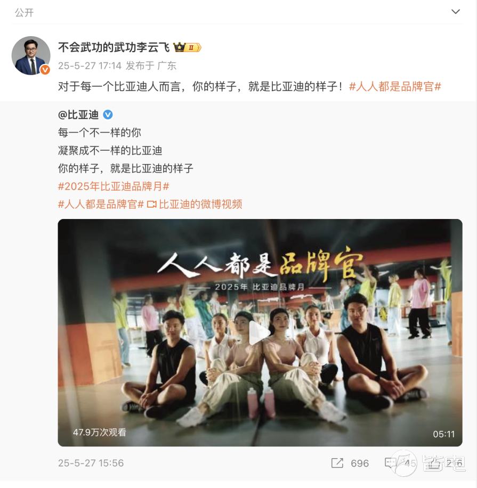Play the 人人都是品牌官 video
This screenshot has width=477, height=488.
[x=260, y=332]
